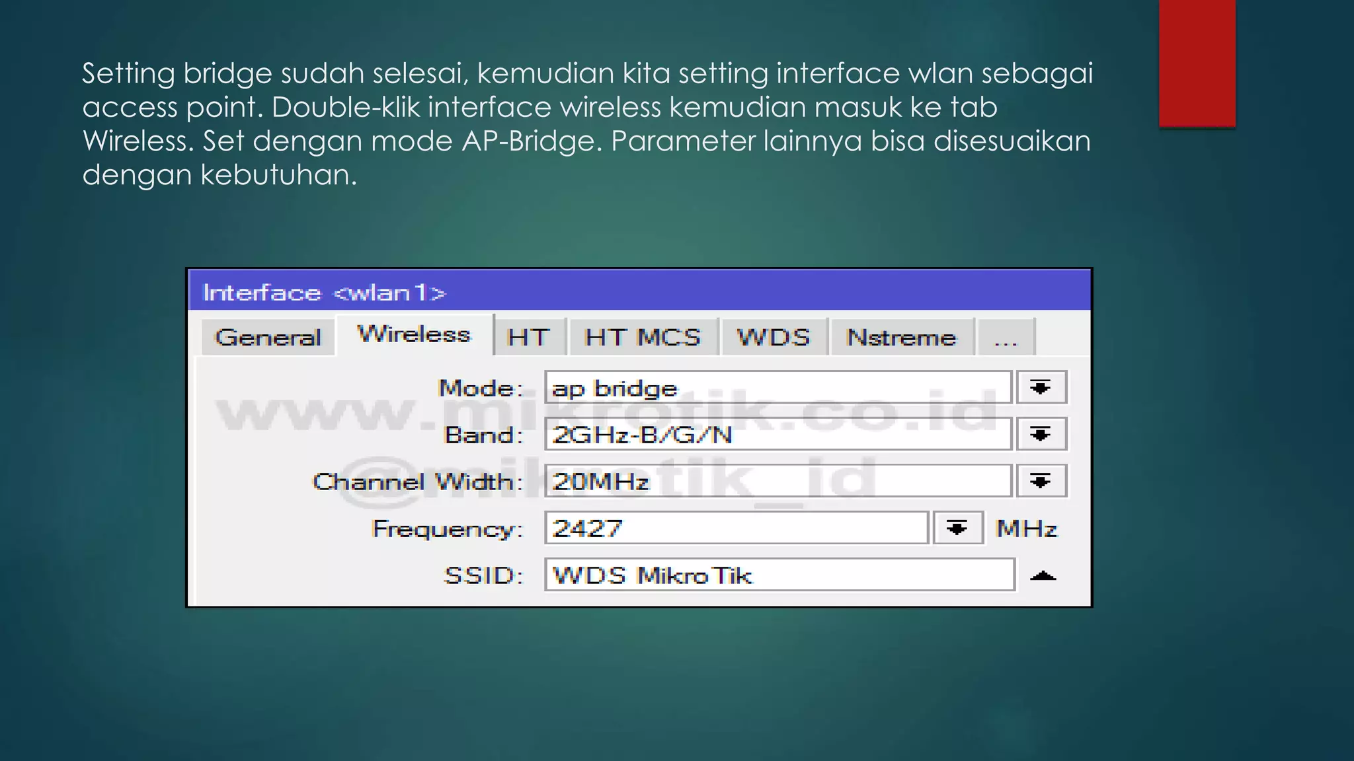Collapse the SSID field with up arrow

click(x=1043, y=575)
